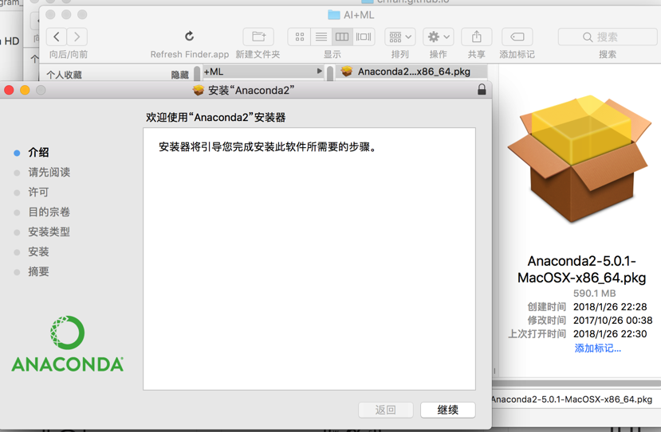Go back in Finder with the left chevron

tap(56, 37)
